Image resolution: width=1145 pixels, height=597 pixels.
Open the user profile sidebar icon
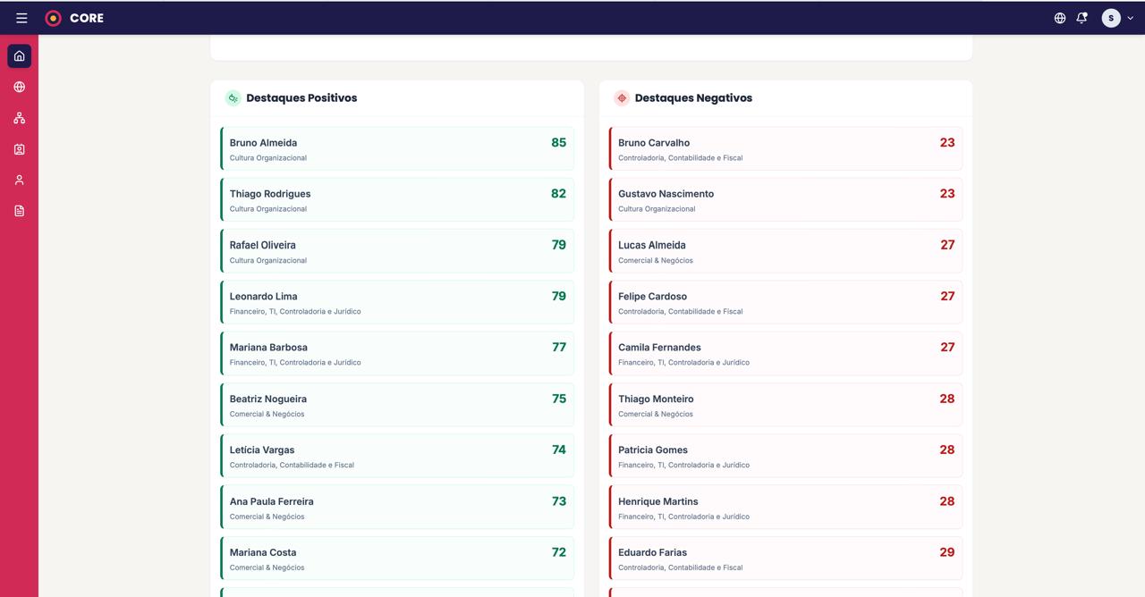click(x=19, y=180)
